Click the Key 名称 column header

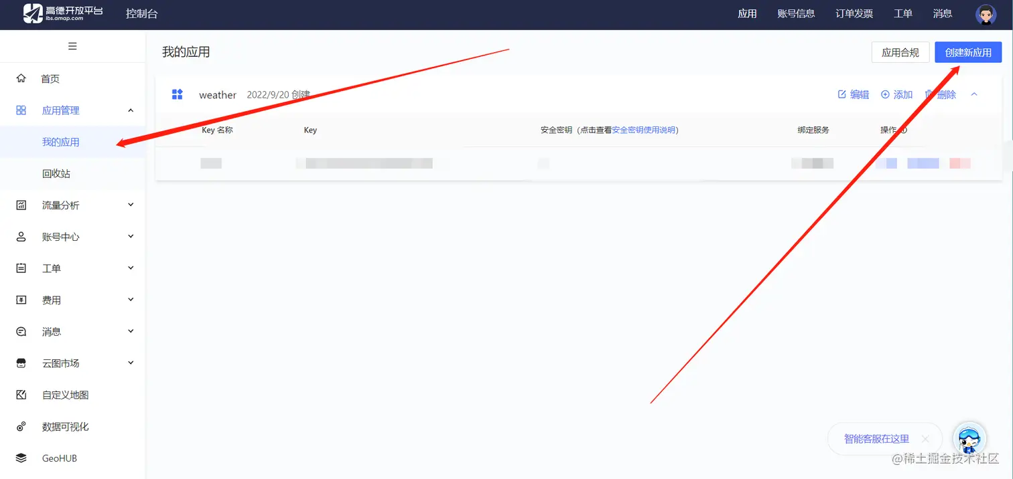click(217, 130)
